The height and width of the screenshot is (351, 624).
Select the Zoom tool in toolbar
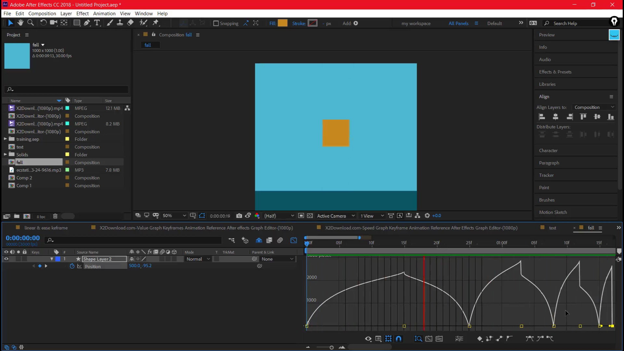[31, 23]
